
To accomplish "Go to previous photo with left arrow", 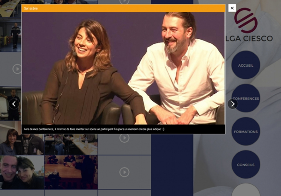I will pos(14,104).
